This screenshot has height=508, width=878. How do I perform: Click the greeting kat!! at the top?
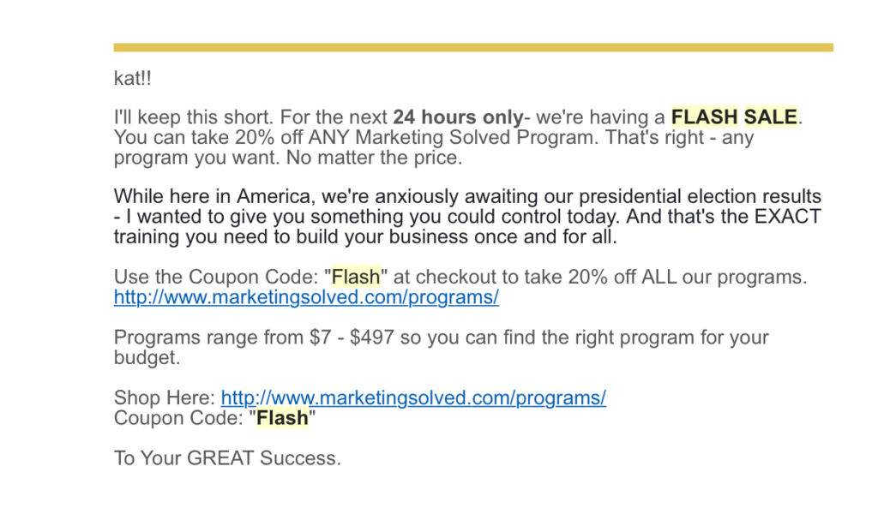coord(133,78)
